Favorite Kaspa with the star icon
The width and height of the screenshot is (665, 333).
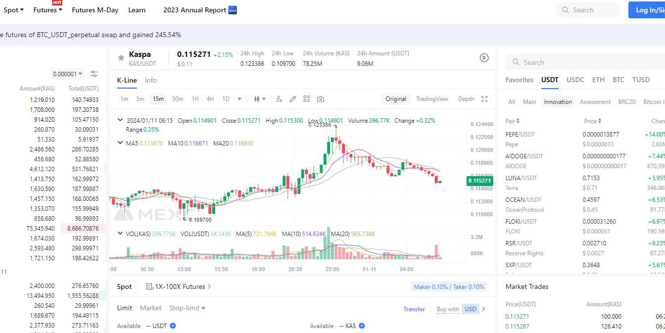[121, 58]
